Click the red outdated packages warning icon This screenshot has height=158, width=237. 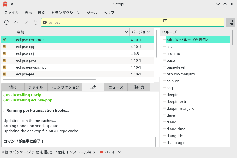(x=102, y=152)
